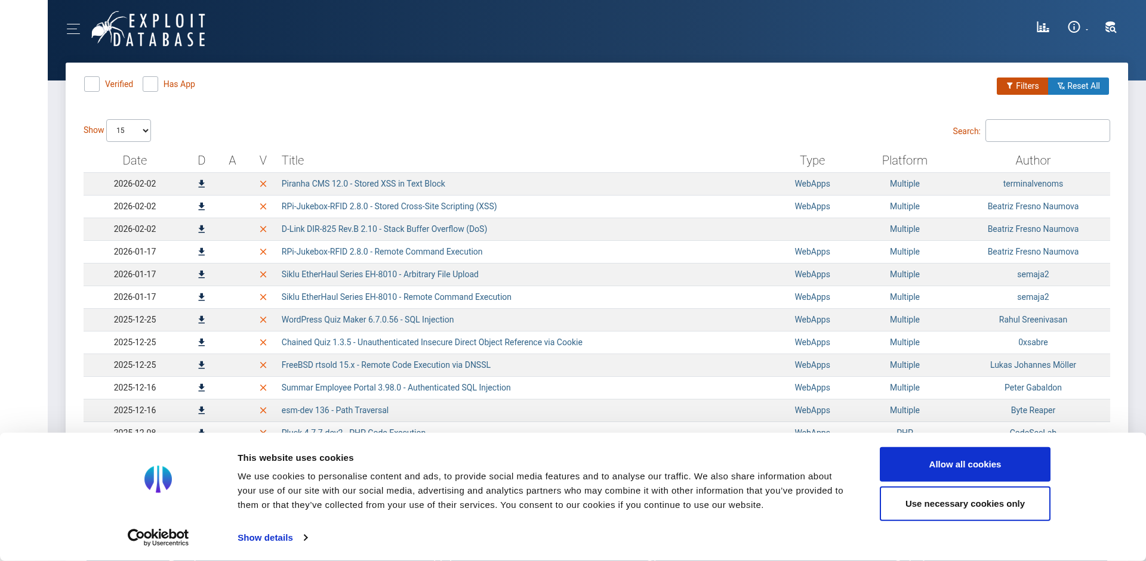Toggle the Has App checkbox
The width and height of the screenshot is (1146, 561).
coord(150,84)
